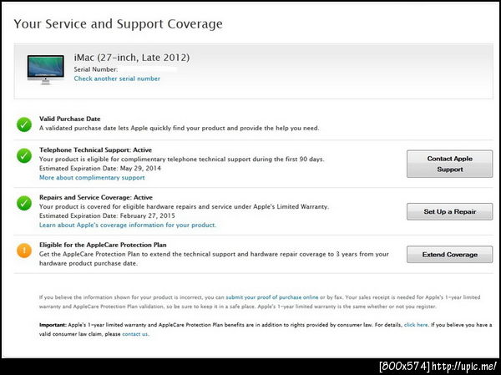Image resolution: width=501 pixels, height=375 pixels.
Task: Click the iMac product thumbnail image
Action: pyautogui.click(x=45, y=69)
